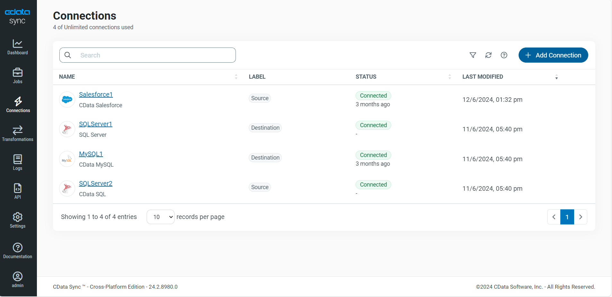Screen dimensions: 612x297
Task: Sort by Status column
Action: [x=450, y=77]
